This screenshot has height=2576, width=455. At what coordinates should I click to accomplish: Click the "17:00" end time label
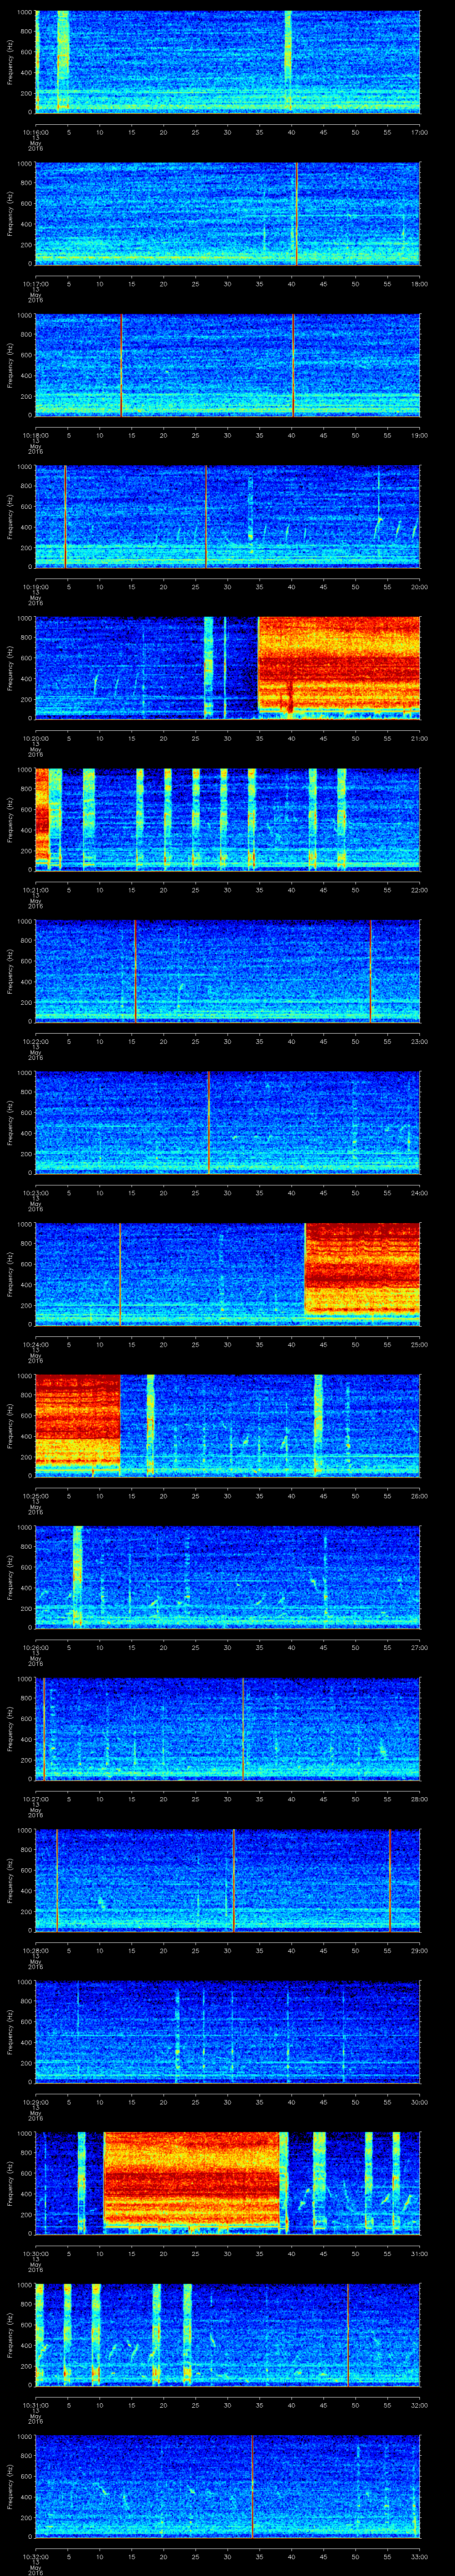click(x=419, y=132)
